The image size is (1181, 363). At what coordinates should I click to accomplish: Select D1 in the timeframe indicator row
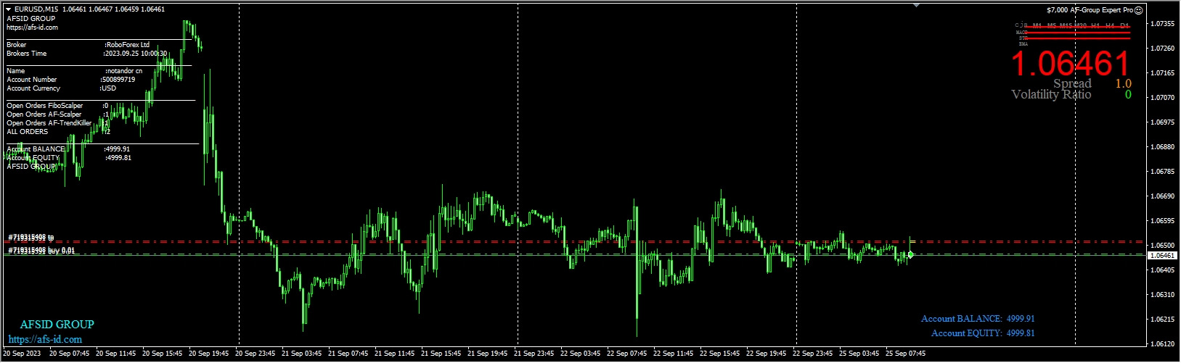pyautogui.click(x=1124, y=25)
